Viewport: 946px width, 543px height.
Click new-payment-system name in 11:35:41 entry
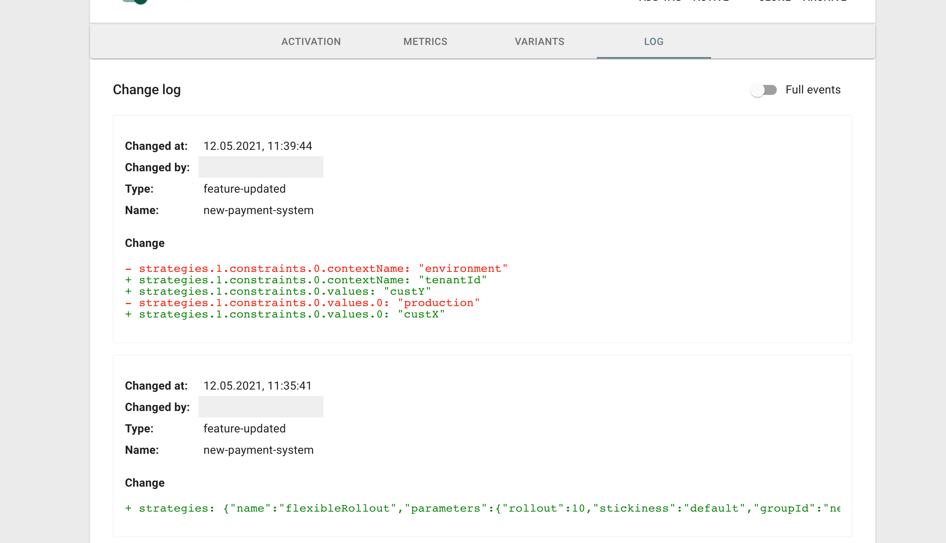tap(258, 450)
